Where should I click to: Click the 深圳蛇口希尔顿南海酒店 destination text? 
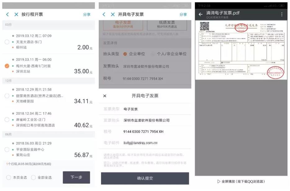tap(35, 125)
